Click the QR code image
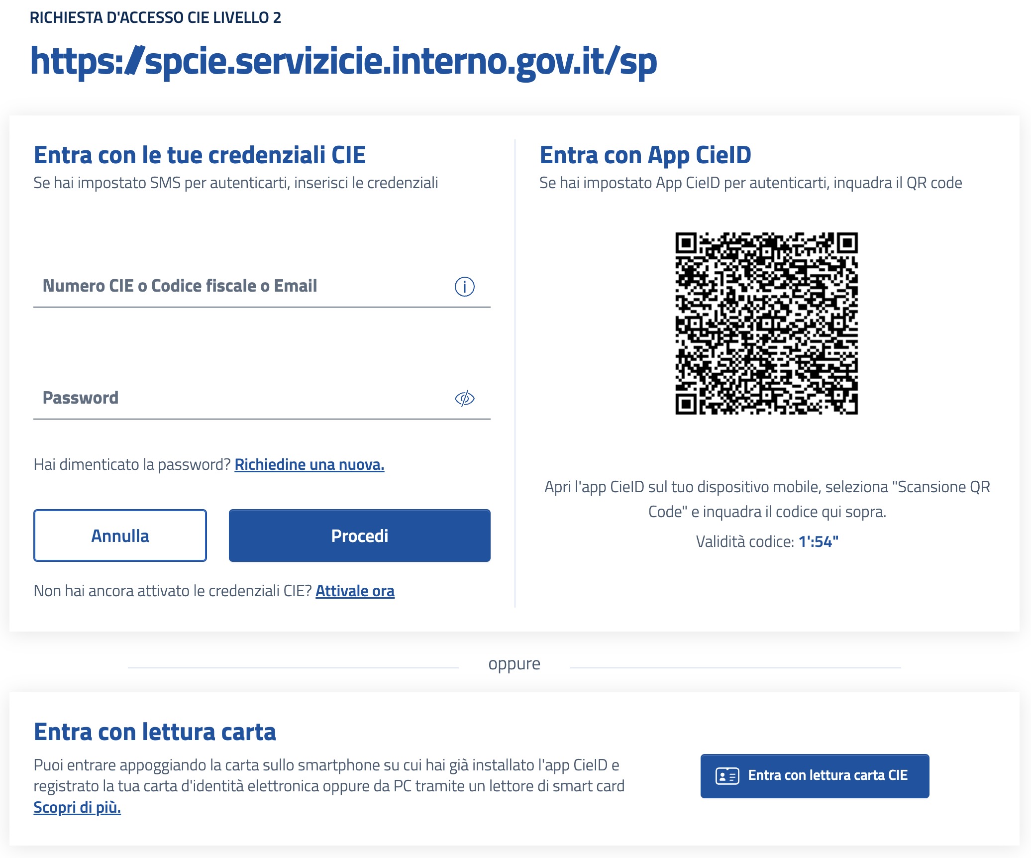The width and height of the screenshot is (1031, 858). (x=766, y=323)
